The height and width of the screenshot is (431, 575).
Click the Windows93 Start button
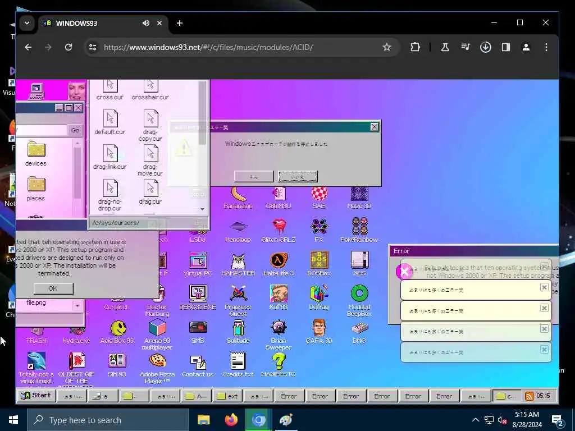click(36, 396)
